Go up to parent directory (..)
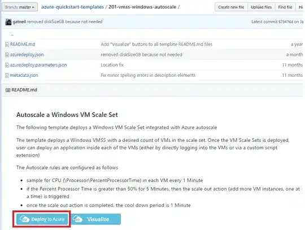The width and height of the screenshot is (305, 230). [12, 34]
